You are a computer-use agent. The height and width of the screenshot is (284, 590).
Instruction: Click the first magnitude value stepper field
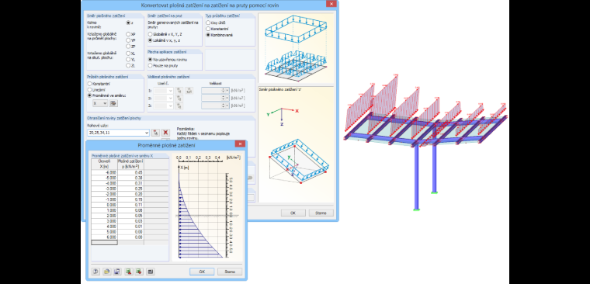point(215,91)
